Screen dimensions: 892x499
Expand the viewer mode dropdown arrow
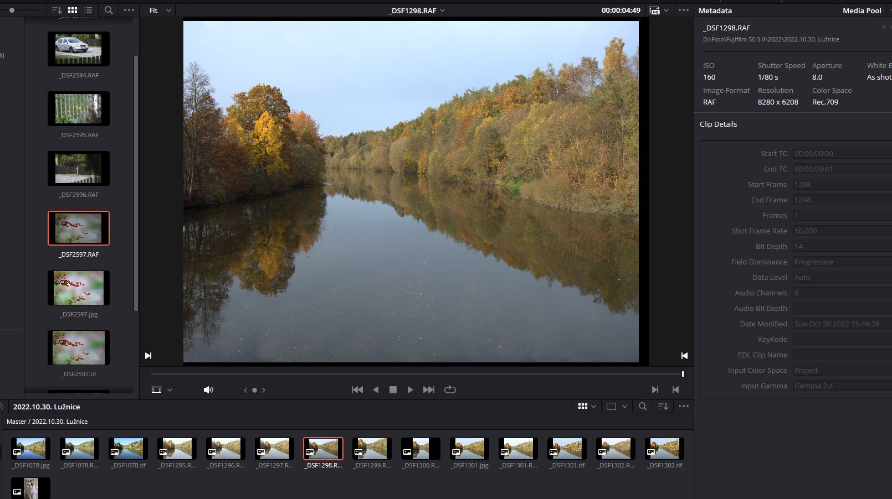[x=170, y=390]
